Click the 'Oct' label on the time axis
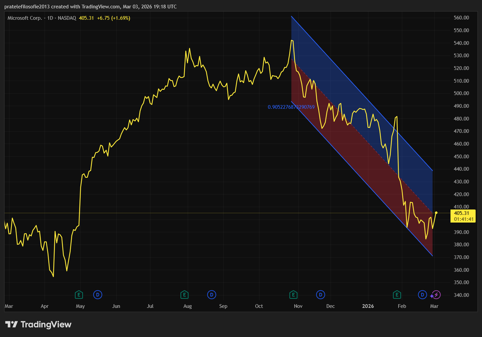The width and height of the screenshot is (482, 337). 259,306
